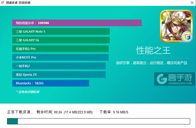The height and width of the screenshot is (128, 196).
Task: Select the 三星 GALAXY S6 bar
Action: coord(61,40)
